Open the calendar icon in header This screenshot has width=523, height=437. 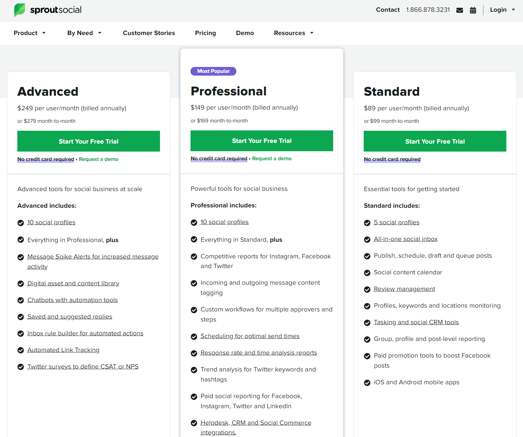point(473,10)
